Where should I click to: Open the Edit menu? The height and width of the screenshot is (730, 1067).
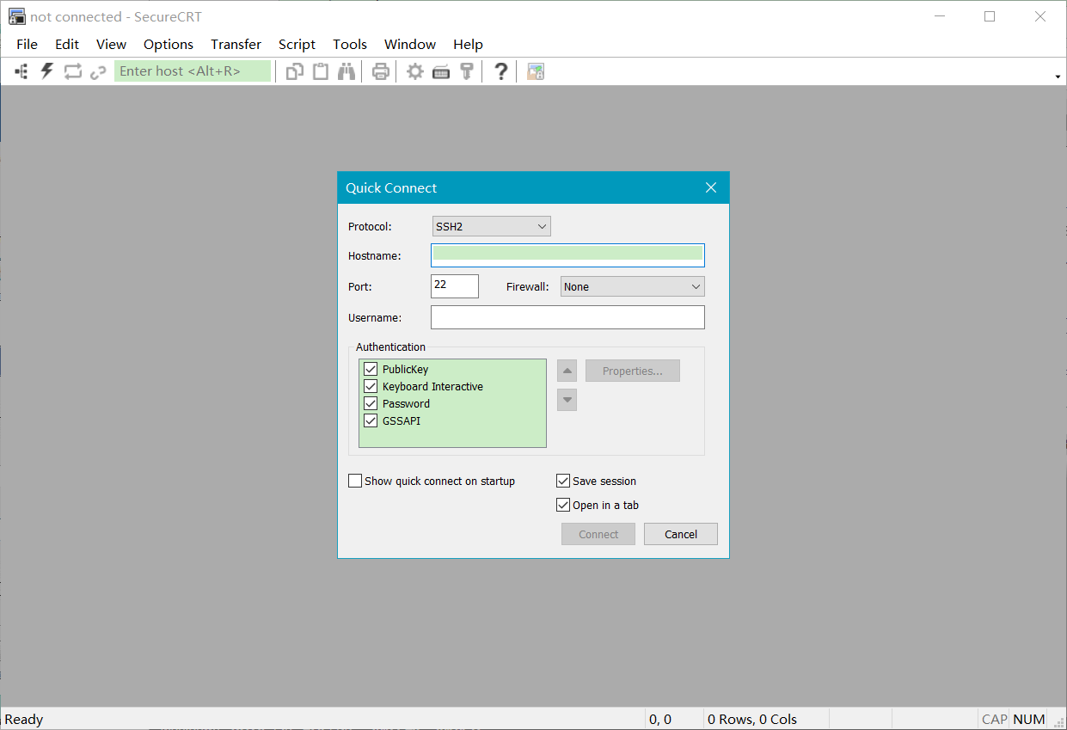[67, 44]
